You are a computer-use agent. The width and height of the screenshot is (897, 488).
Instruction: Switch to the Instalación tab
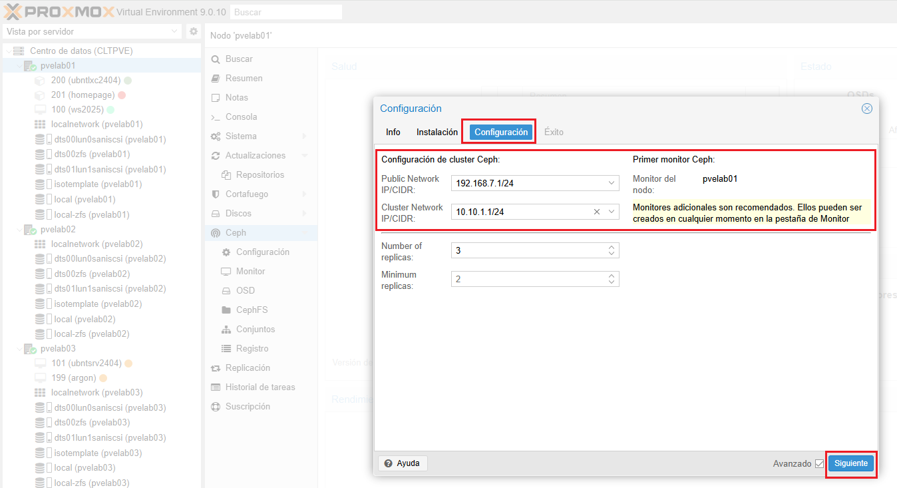click(x=437, y=132)
